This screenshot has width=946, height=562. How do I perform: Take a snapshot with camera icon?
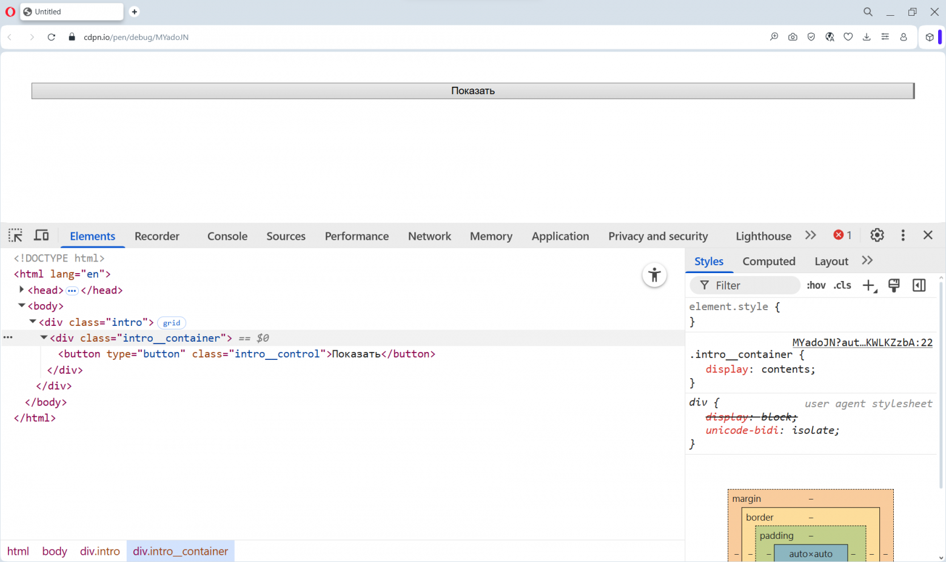click(793, 37)
